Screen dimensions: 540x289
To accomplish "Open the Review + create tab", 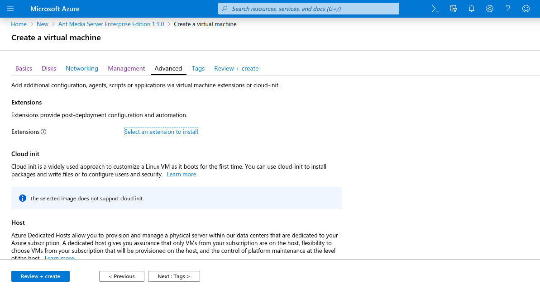I will 236,68.
